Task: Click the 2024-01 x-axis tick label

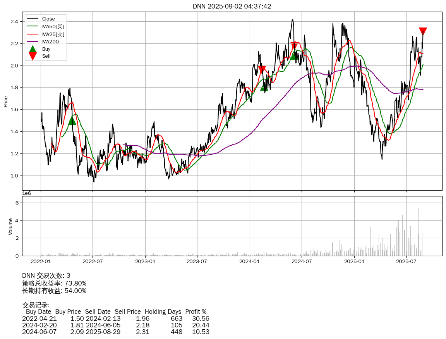Action: 250,261
